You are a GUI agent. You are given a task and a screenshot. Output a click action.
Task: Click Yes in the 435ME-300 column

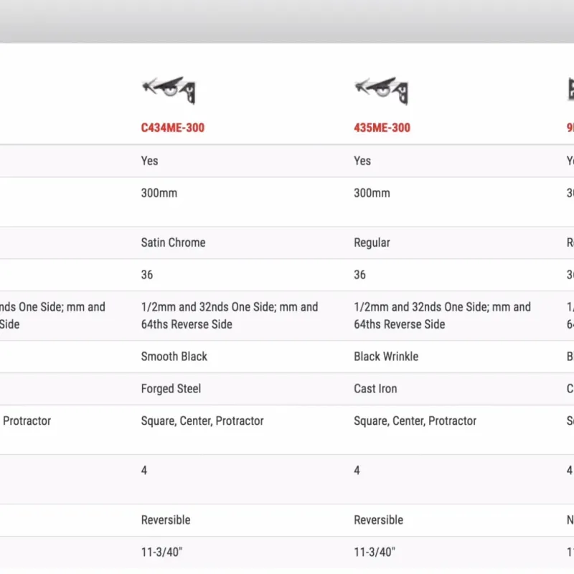click(362, 161)
